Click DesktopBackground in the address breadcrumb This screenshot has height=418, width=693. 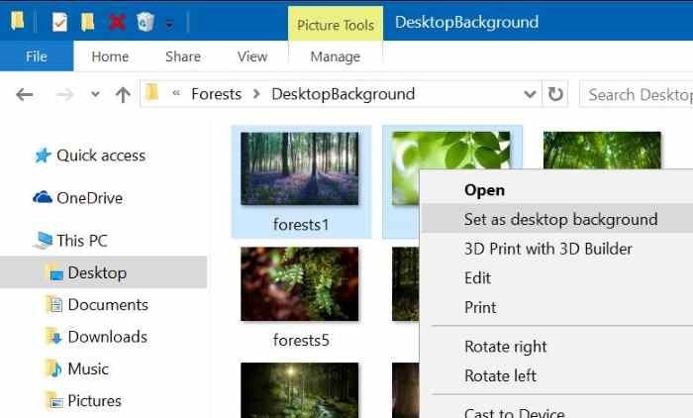click(x=343, y=94)
